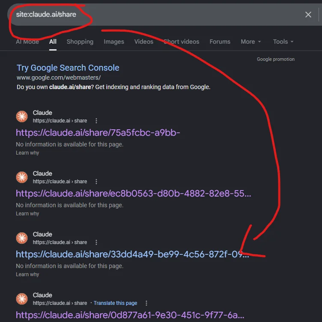Open three-dot menu beside Translate this page
The height and width of the screenshot is (322, 322).
[x=146, y=303]
